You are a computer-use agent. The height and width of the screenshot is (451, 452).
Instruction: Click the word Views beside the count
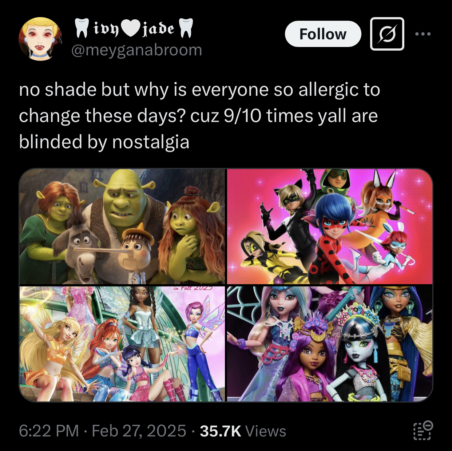coord(266,431)
